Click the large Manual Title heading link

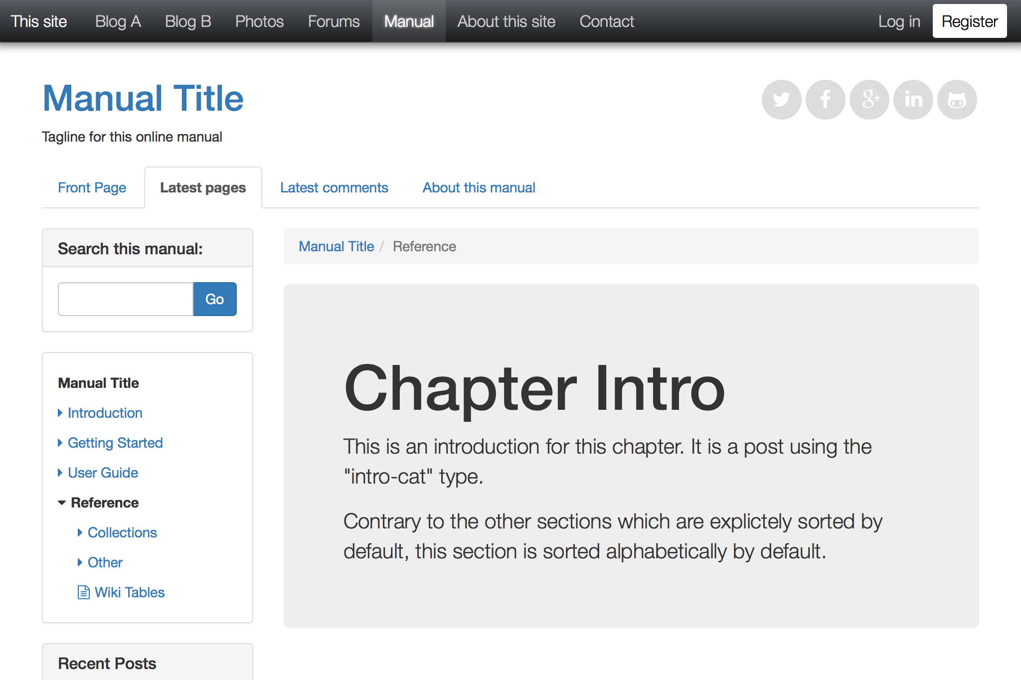143,98
